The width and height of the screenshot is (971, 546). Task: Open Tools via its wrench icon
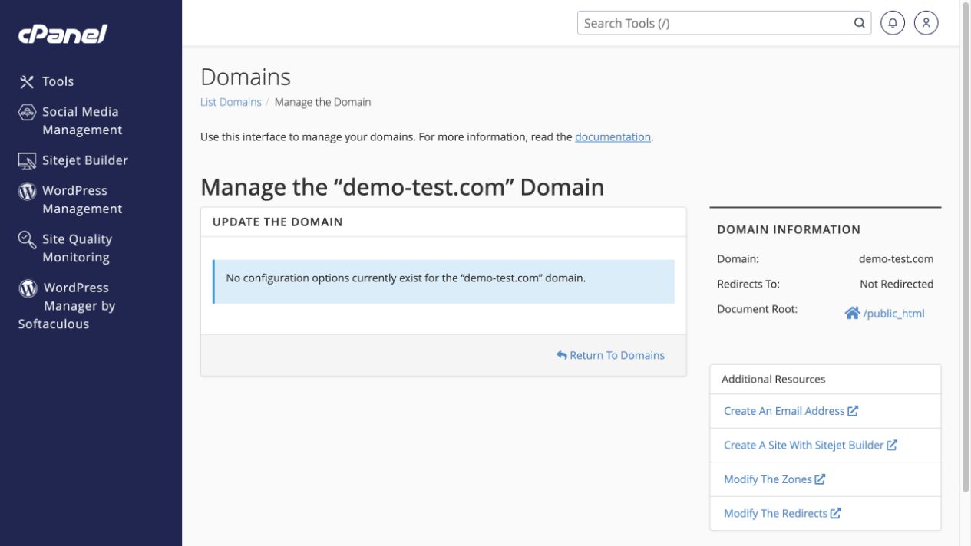tap(27, 81)
